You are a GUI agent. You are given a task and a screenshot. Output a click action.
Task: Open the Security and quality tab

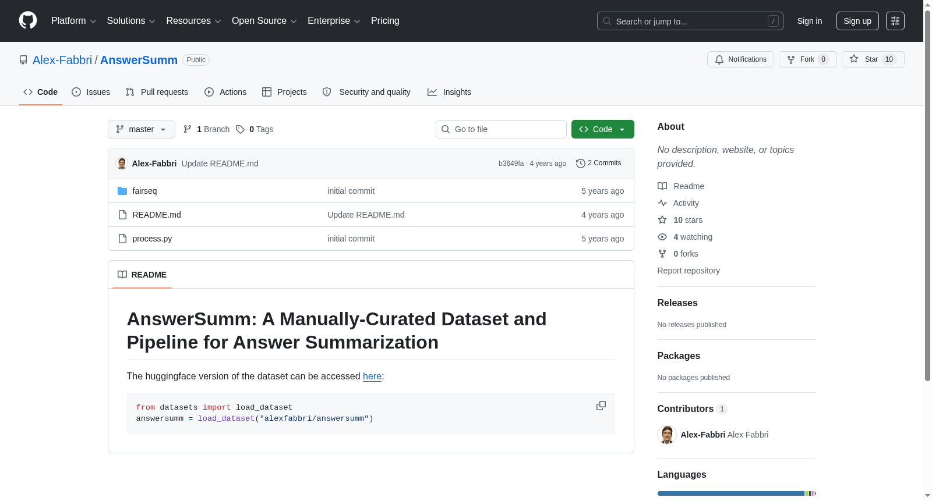pyautogui.click(x=366, y=92)
